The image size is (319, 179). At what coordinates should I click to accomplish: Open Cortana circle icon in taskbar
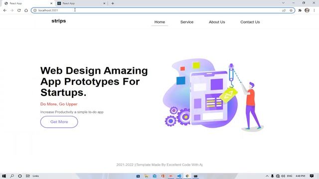pos(20,176)
